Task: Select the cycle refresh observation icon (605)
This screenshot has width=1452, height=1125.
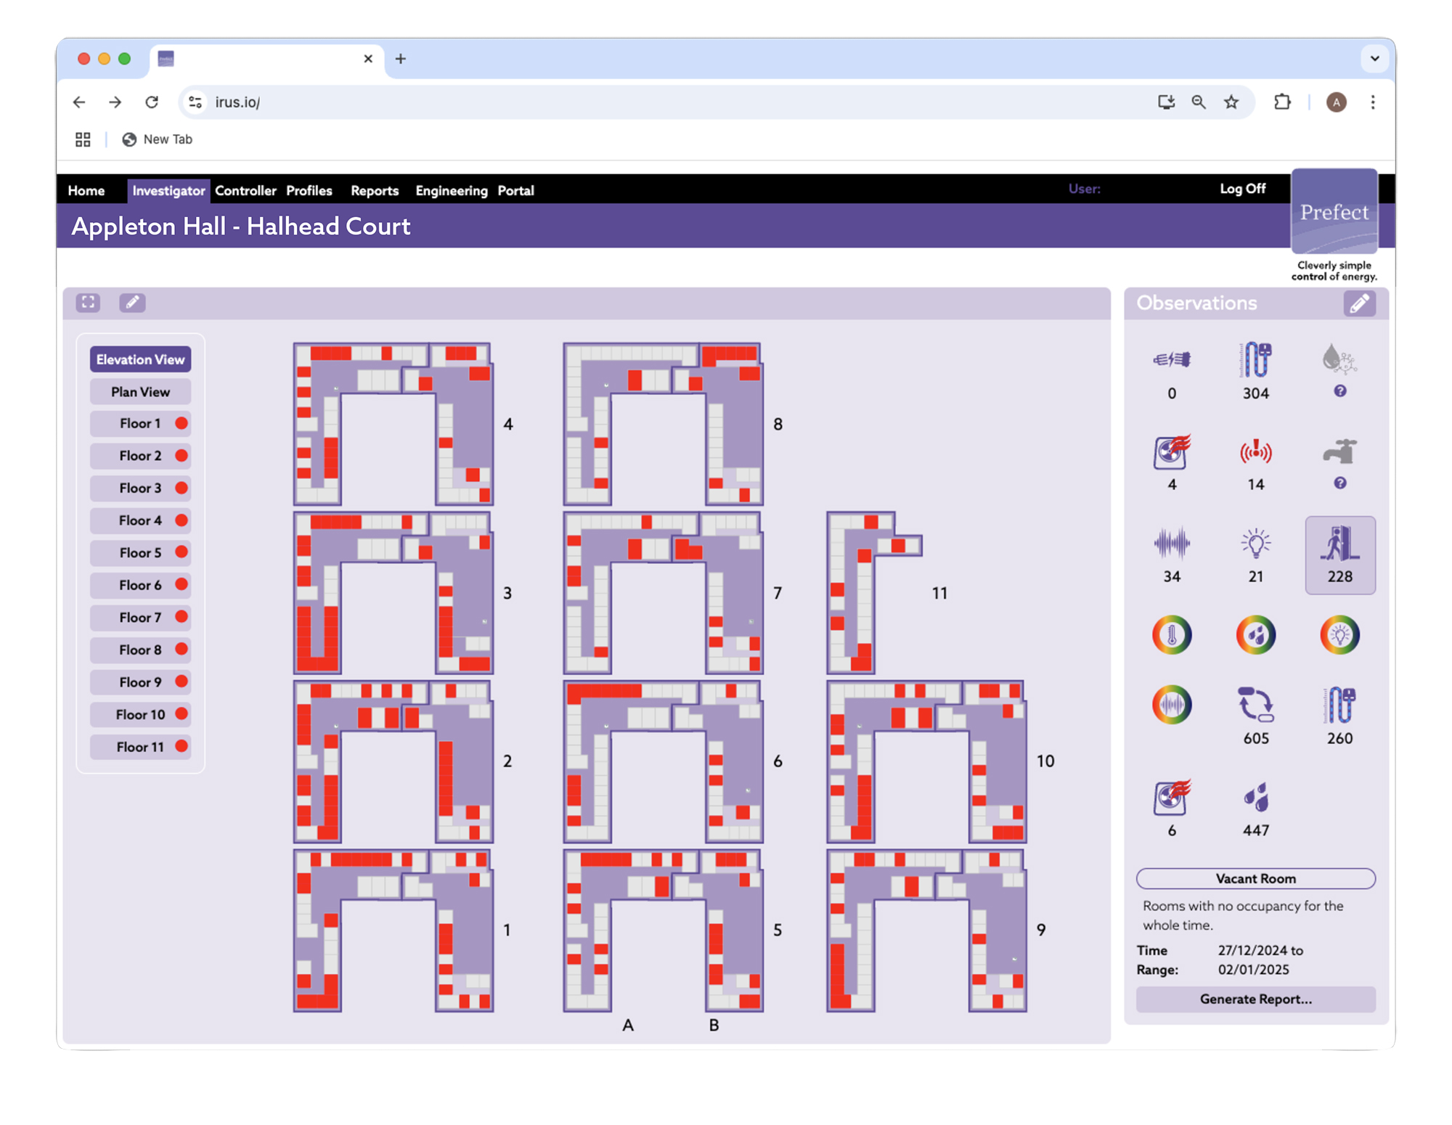Action: coord(1255,705)
